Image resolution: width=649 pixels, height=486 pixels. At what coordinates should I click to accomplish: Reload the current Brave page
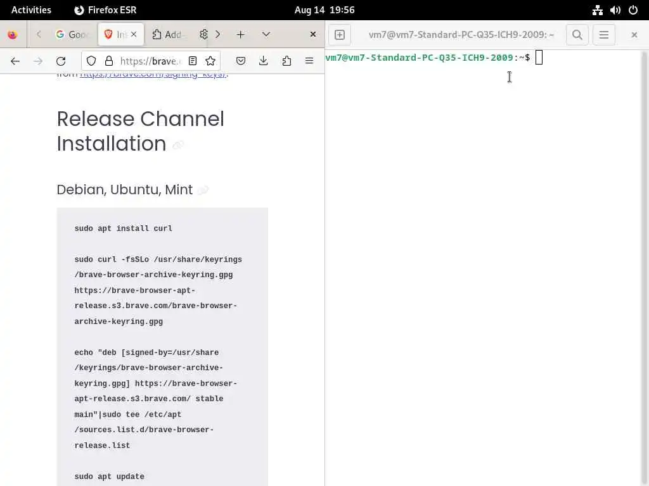coord(61,61)
